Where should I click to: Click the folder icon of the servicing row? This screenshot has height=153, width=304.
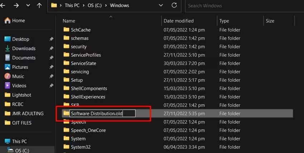click(66, 71)
